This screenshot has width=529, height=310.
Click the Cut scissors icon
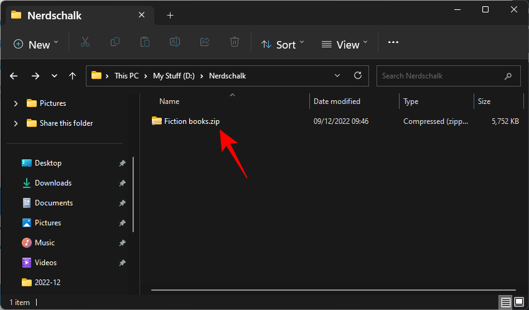point(85,42)
